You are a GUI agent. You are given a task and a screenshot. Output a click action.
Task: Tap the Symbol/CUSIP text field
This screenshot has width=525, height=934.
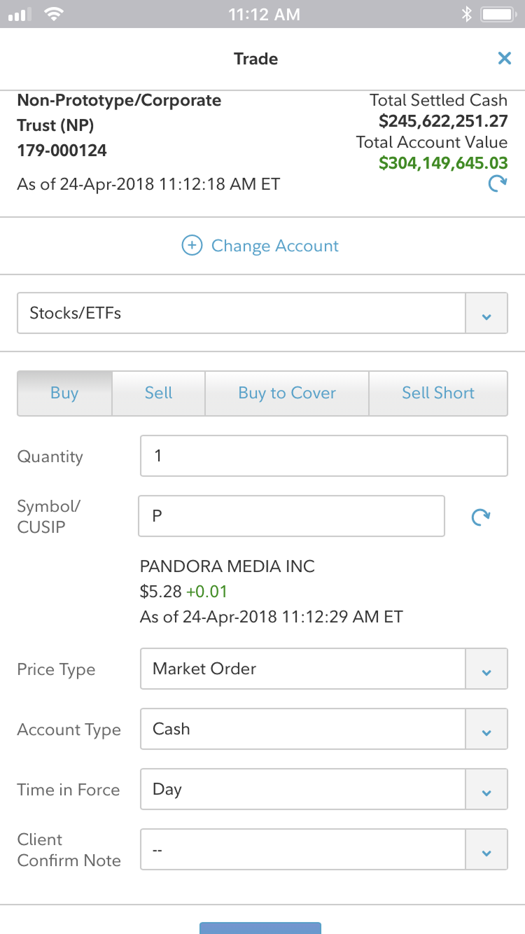tap(291, 517)
